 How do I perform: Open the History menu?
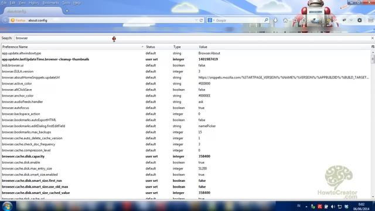[x=34, y=3]
